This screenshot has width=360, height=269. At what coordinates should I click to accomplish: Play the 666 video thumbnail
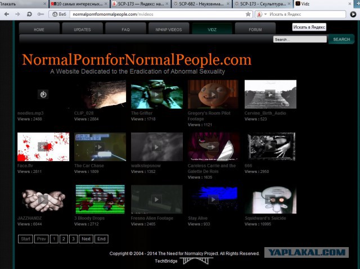(x=271, y=147)
